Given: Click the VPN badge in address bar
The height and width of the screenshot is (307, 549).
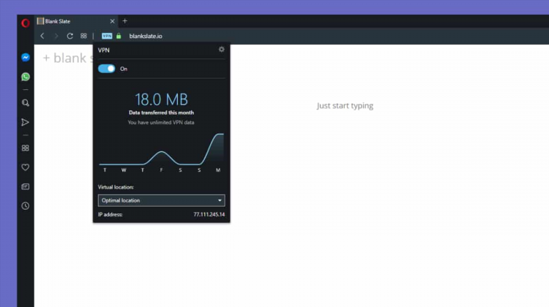Looking at the screenshot, I should [x=107, y=36].
